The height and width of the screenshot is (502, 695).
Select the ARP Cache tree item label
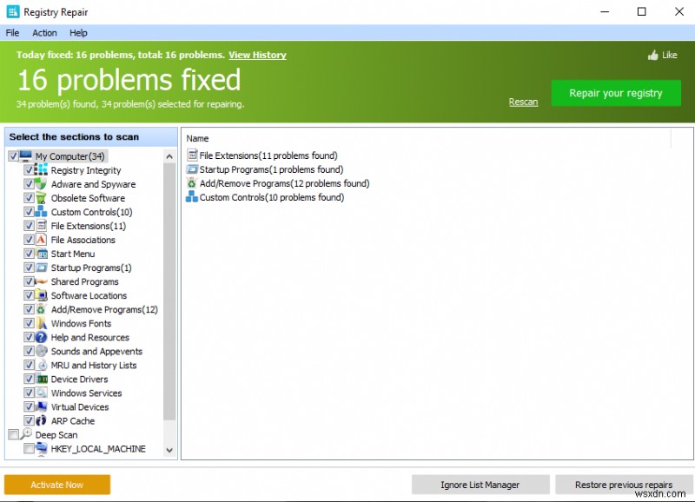tap(73, 421)
